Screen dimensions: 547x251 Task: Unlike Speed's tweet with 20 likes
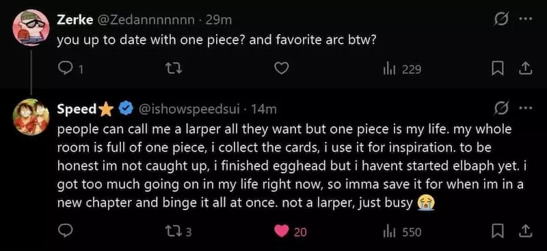290,231
